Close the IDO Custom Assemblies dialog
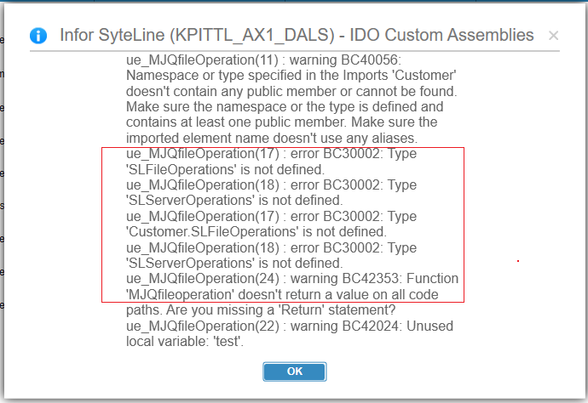The height and width of the screenshot is (403, 588). click(x=554, y=36)
